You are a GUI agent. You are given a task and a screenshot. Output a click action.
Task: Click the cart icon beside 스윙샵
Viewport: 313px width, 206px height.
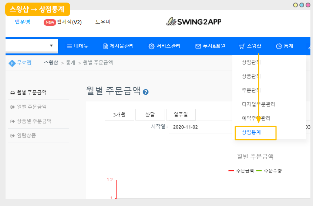click(x=242, y=46)
